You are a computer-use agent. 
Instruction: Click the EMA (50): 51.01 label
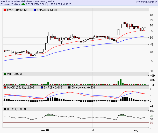(x=47, y=10)
